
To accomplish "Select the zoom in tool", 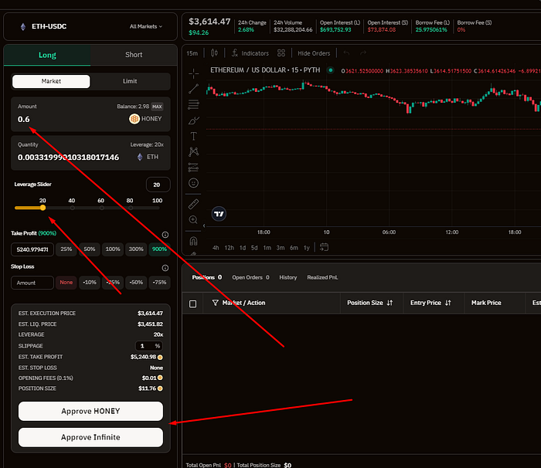I will [x=193, y=219].
